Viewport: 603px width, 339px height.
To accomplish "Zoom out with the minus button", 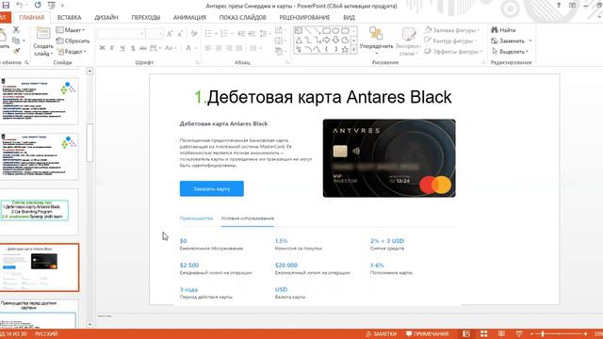I will coord(532,334).
